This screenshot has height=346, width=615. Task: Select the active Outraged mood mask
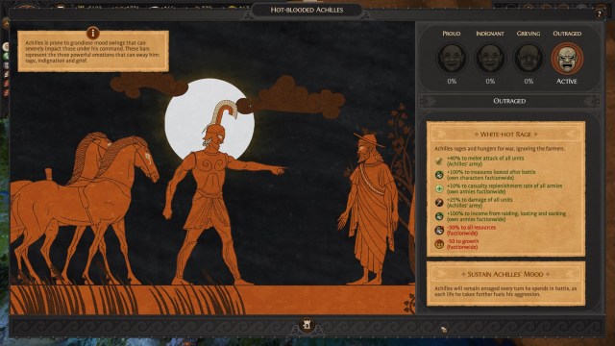click(567, 59)
